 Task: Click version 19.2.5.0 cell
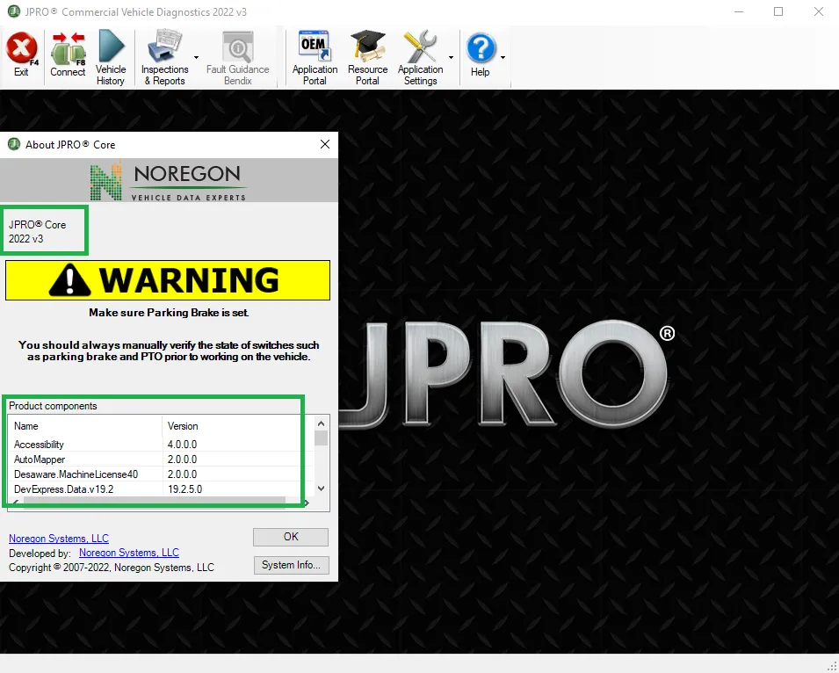click(184, 489)
